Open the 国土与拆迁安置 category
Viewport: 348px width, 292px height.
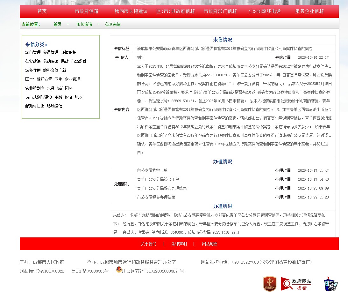pos(39,79)
